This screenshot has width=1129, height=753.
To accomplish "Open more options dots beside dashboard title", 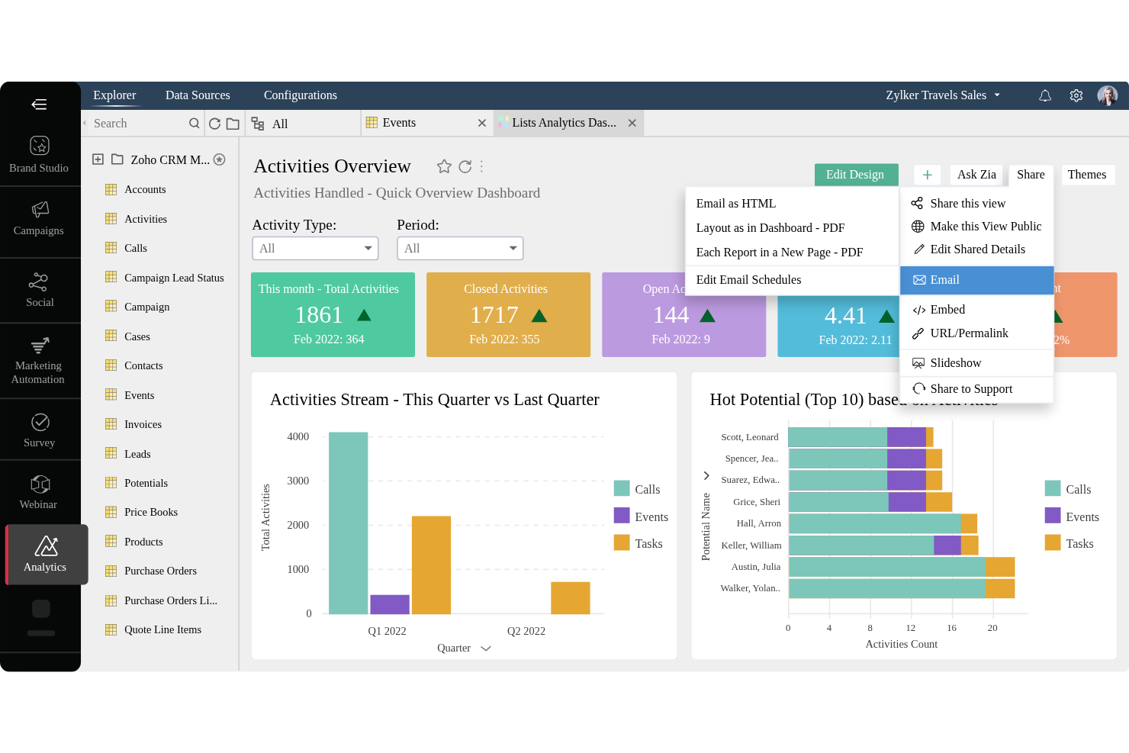I will click(482, 166).
